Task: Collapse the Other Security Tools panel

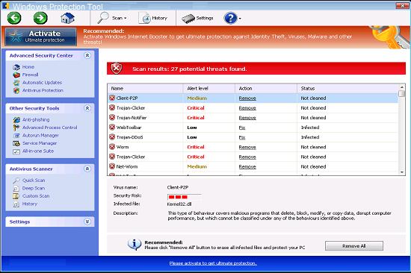Action: click(87, 108)
